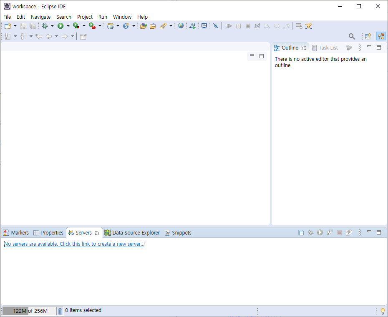Click the magnifier Search icon at toolbar right
The width and height of the screenshot is (388, 317).
(x=352, y=36)
